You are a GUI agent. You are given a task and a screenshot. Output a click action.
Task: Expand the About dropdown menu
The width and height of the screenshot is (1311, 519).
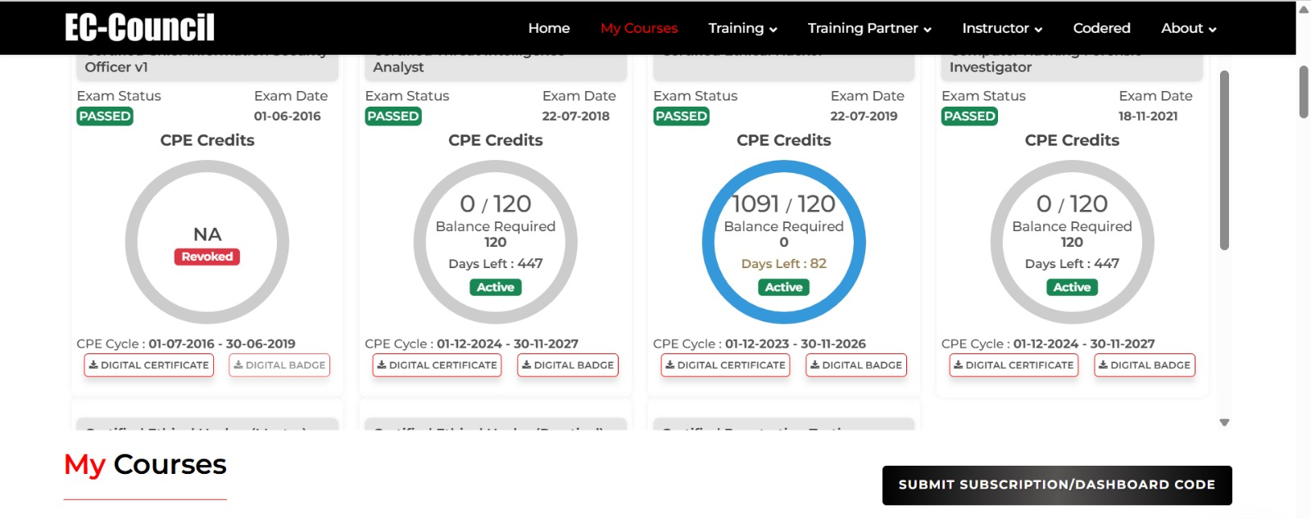[1188, 28]
